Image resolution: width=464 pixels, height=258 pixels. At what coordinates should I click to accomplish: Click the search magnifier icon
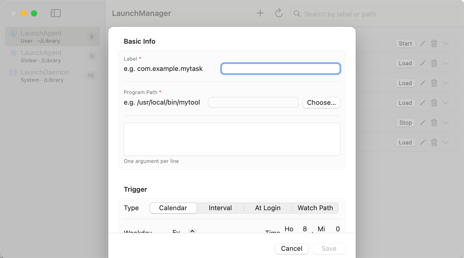297,14
